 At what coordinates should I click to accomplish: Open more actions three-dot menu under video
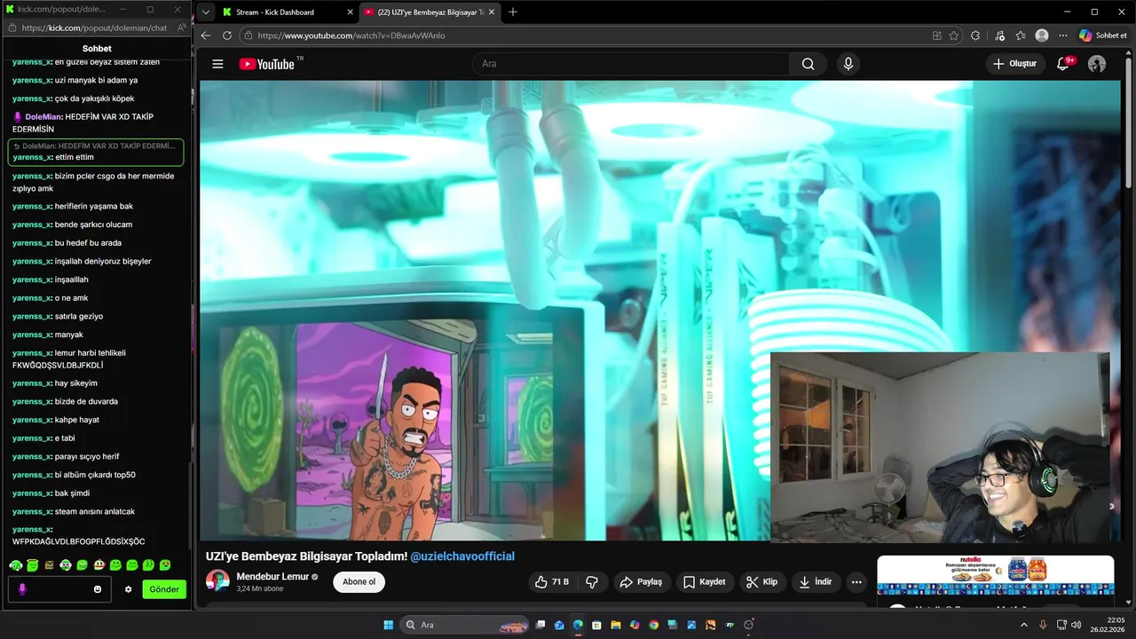tap(856, 582)
